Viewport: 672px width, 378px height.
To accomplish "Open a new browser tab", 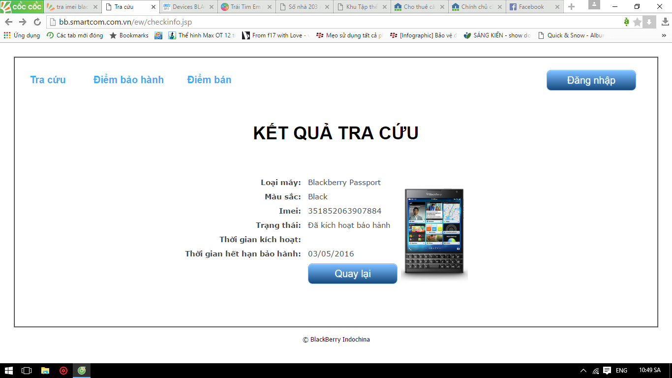I will tap(571, 7).
